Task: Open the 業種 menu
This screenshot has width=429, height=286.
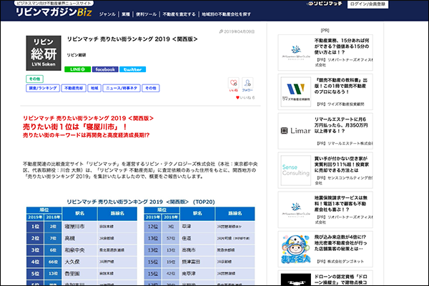Action: [x=125, y=14]
